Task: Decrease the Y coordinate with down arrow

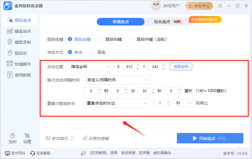Action: pos(163,68)
